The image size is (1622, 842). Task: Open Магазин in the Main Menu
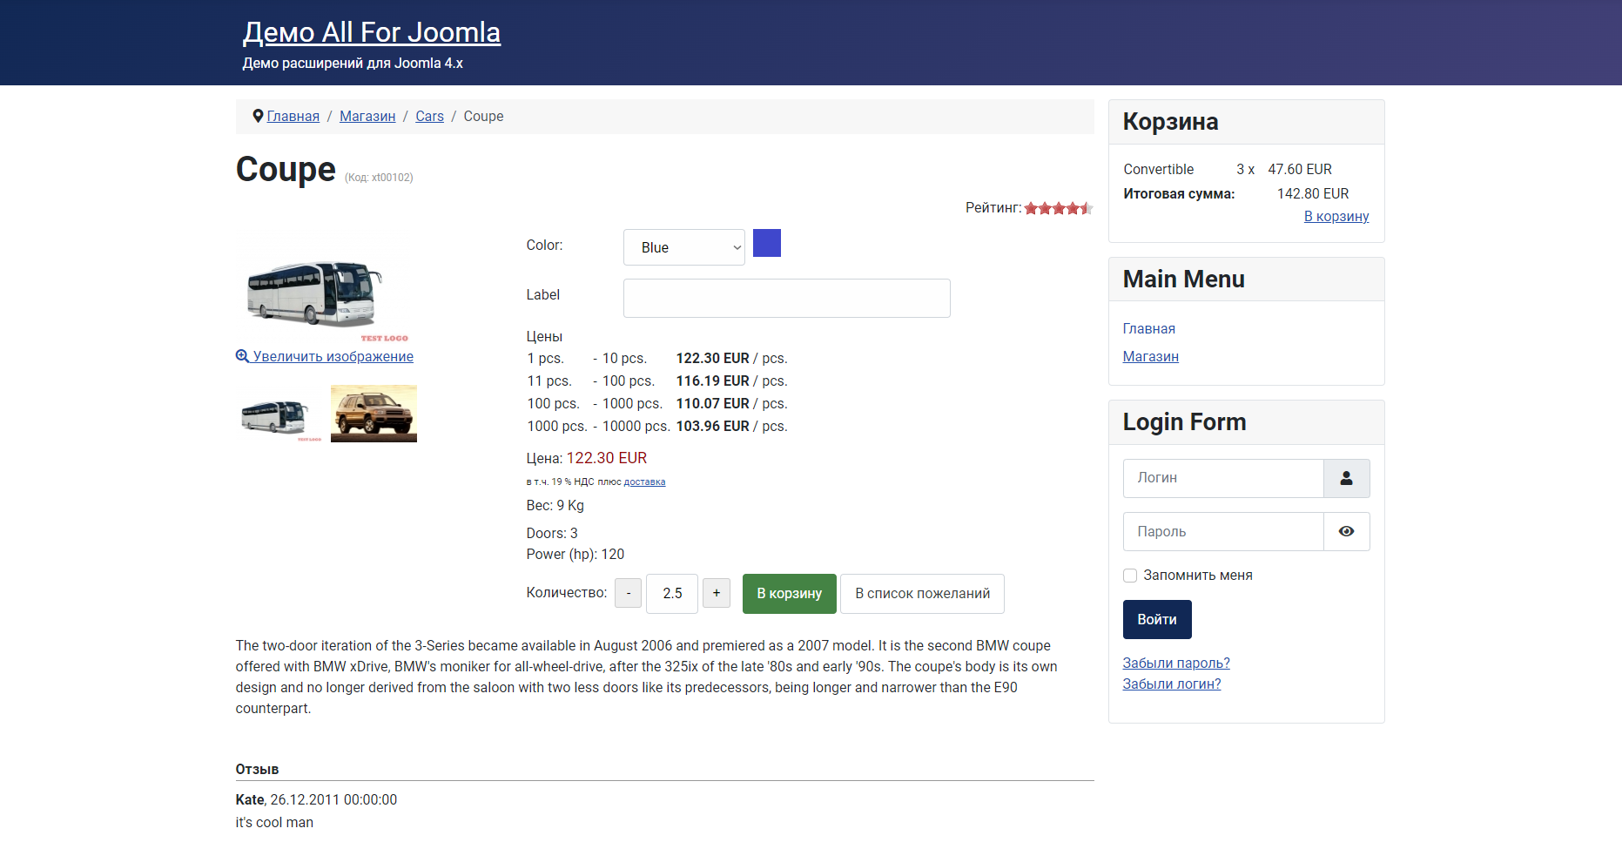pos(1151,356)
